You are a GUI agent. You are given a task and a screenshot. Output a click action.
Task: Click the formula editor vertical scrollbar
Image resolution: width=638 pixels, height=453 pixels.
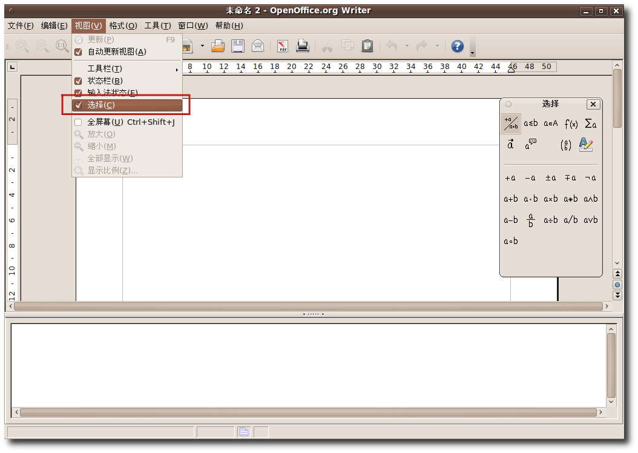click(611, 365)
